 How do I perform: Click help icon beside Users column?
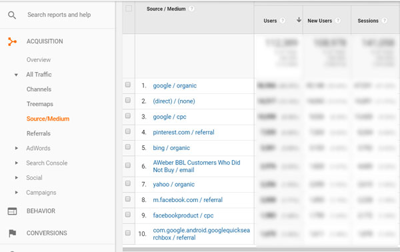283,21
